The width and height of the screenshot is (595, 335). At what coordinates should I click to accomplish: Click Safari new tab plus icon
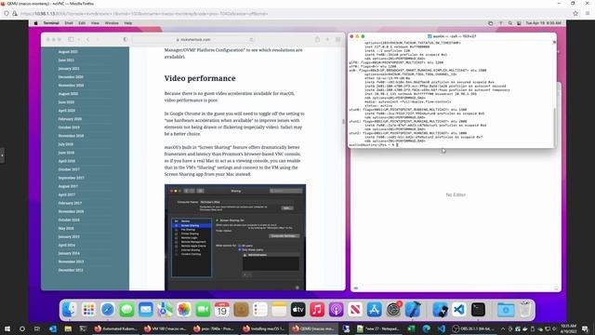[x=327, y=39]
